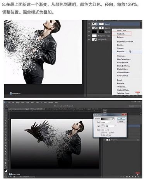144x179 pixels.
Task: Open the Image menu
Action: [x=18, y=103]
